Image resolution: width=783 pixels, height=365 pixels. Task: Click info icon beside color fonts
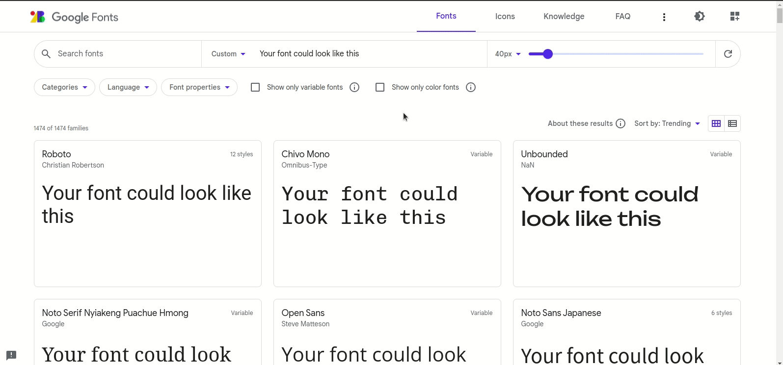(x=471, y=87)
